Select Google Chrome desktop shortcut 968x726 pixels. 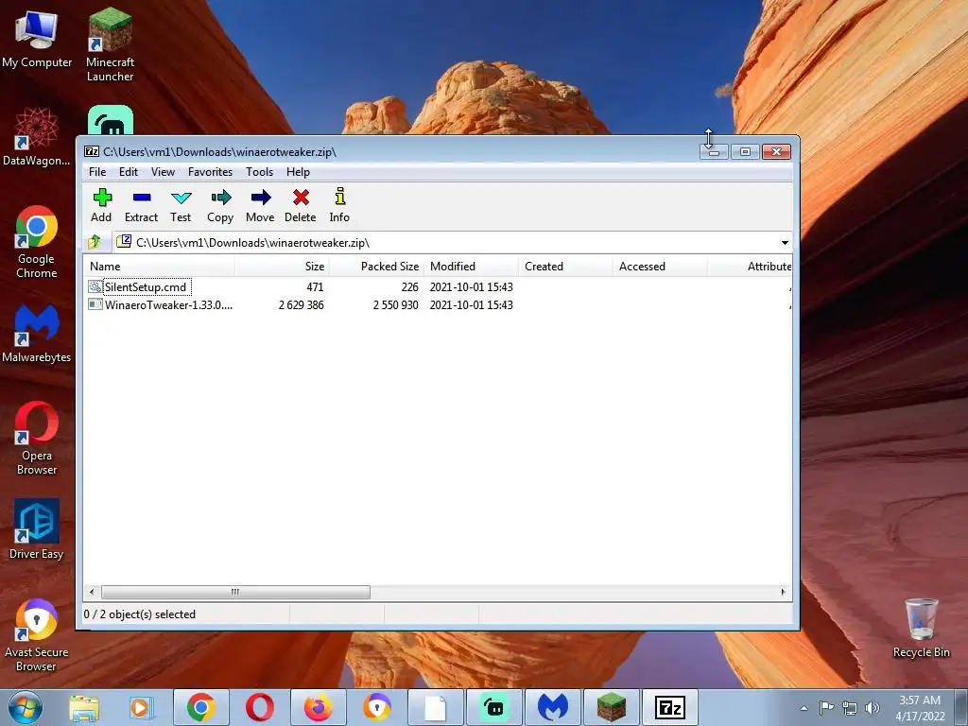pyautogui.click(x=37, y=242)
